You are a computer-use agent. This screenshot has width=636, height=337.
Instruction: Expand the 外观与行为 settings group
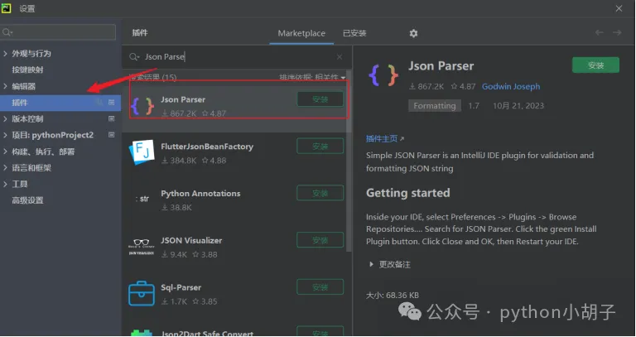[x=5, y=54]
